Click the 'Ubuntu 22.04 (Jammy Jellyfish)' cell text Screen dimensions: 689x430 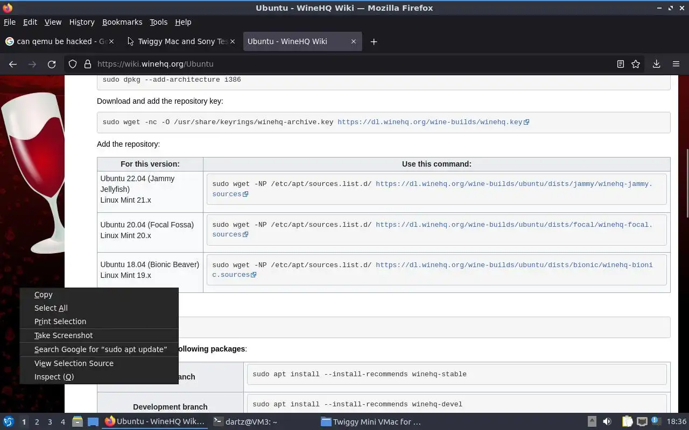click(137, 184)
